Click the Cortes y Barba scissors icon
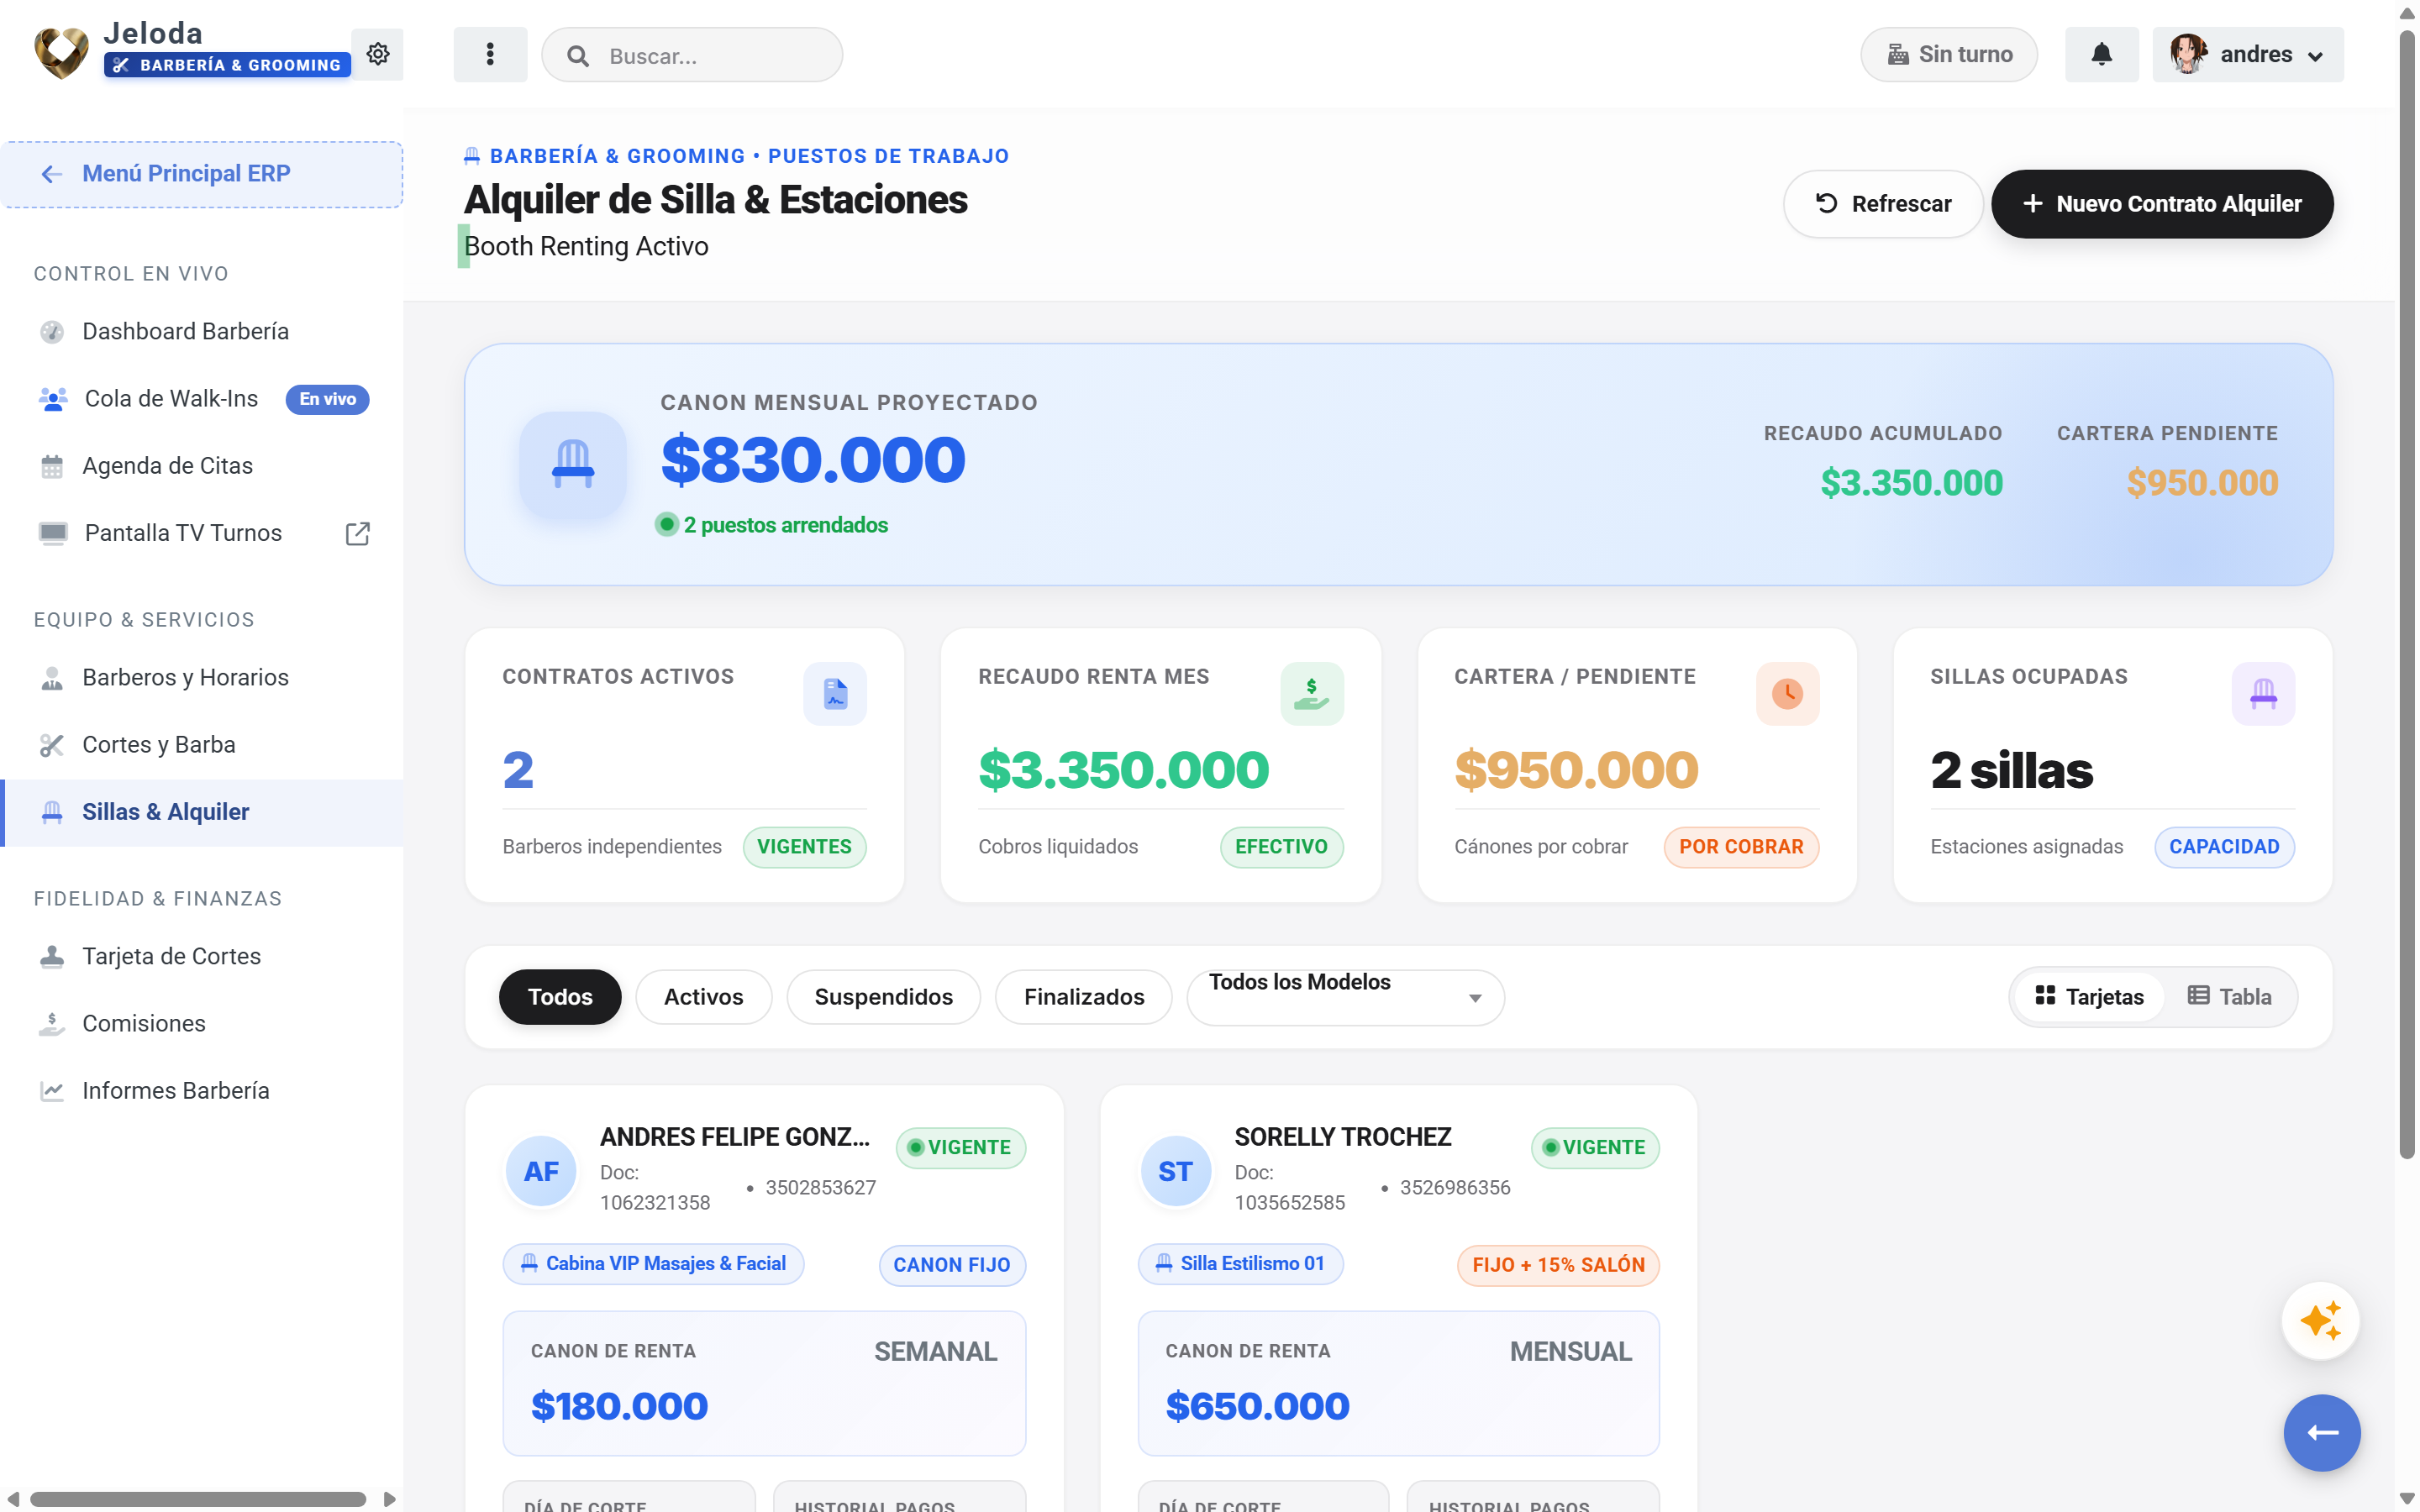The height and width of the screenshot is (1512, 2420). (x=52, y=745)
